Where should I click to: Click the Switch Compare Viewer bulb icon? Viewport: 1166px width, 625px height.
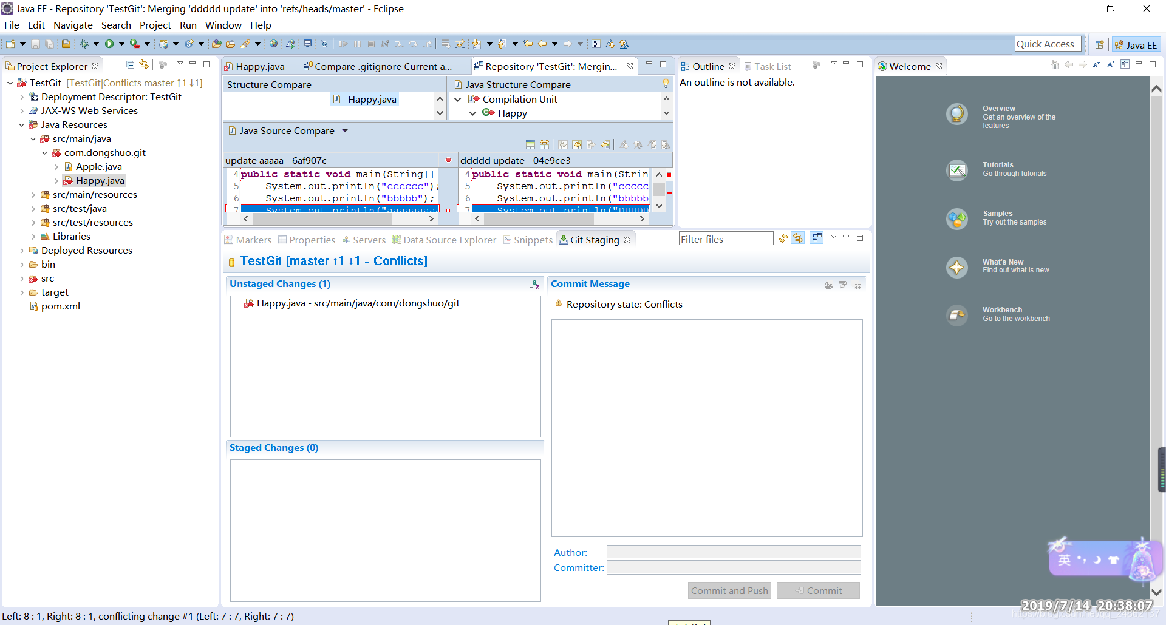pos(666,83)
